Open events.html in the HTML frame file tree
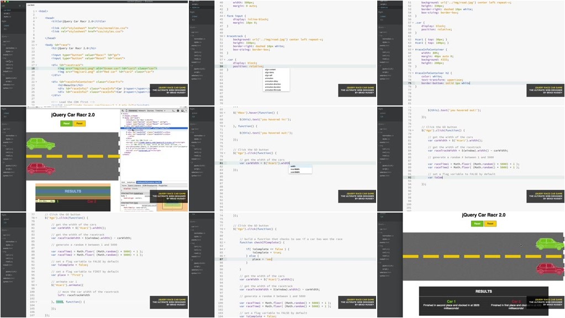Screen dimensions: 565x318 [8, 55]
